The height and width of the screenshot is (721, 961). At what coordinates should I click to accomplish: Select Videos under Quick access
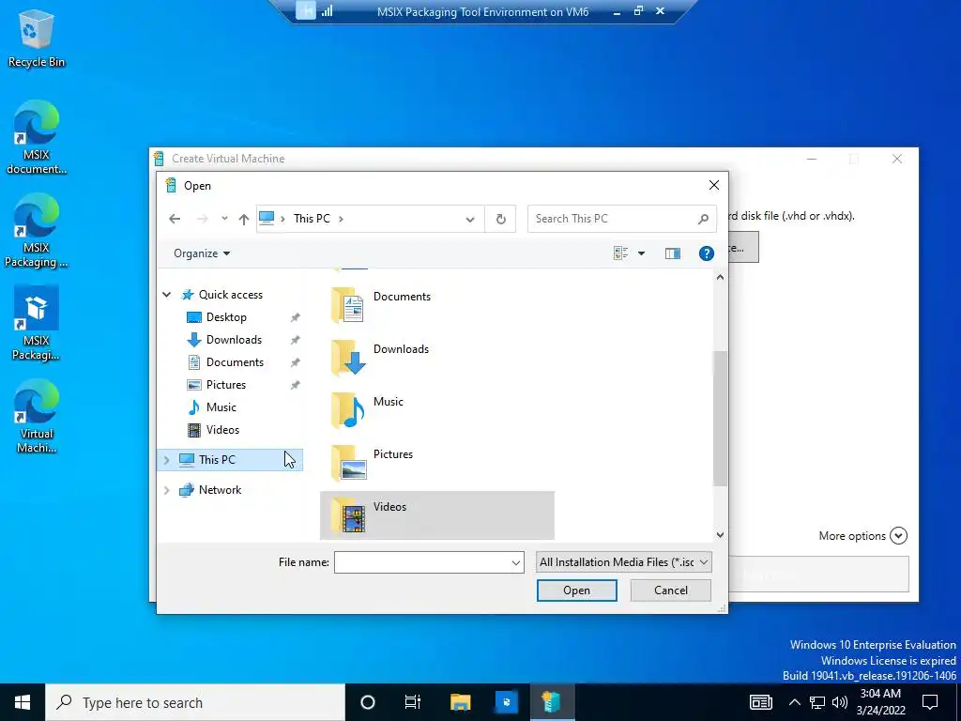(222, 430)
